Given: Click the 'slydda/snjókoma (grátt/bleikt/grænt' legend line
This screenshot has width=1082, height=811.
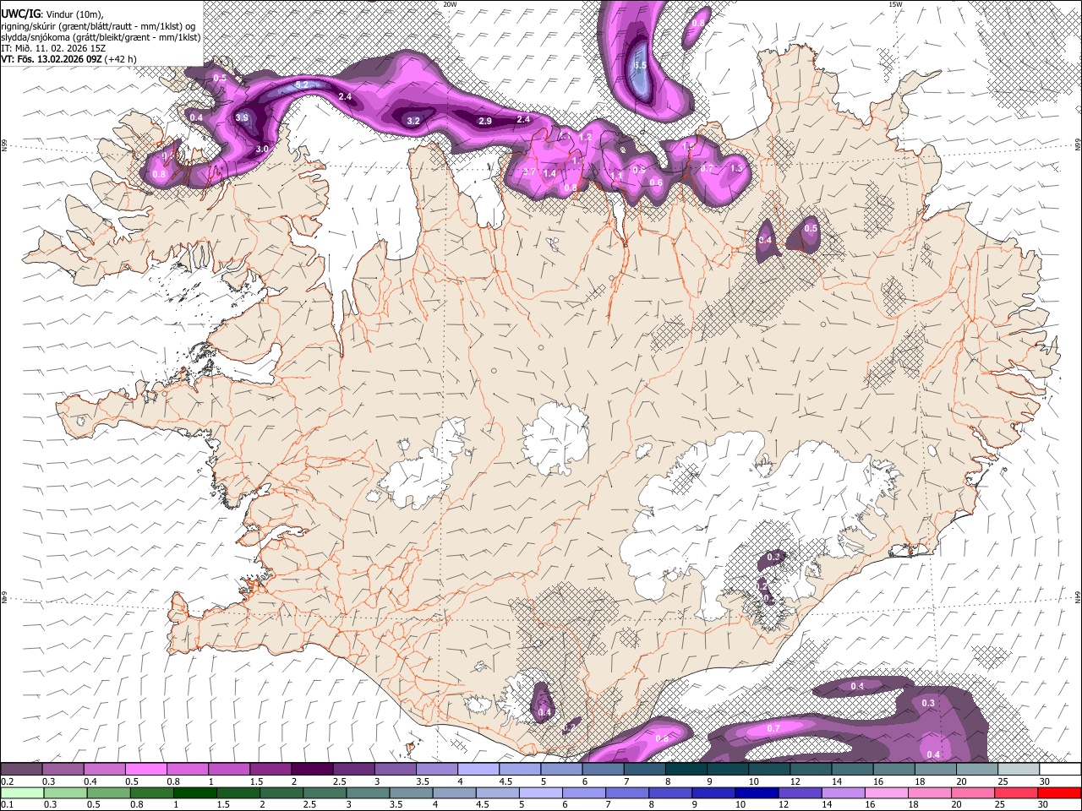Looking at the screenshot, I should [101, 37].
